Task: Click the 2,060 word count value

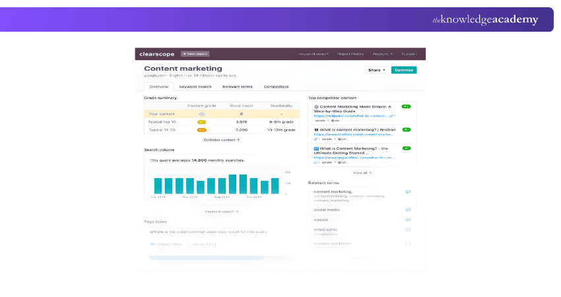Action: [x=242, y=130]
